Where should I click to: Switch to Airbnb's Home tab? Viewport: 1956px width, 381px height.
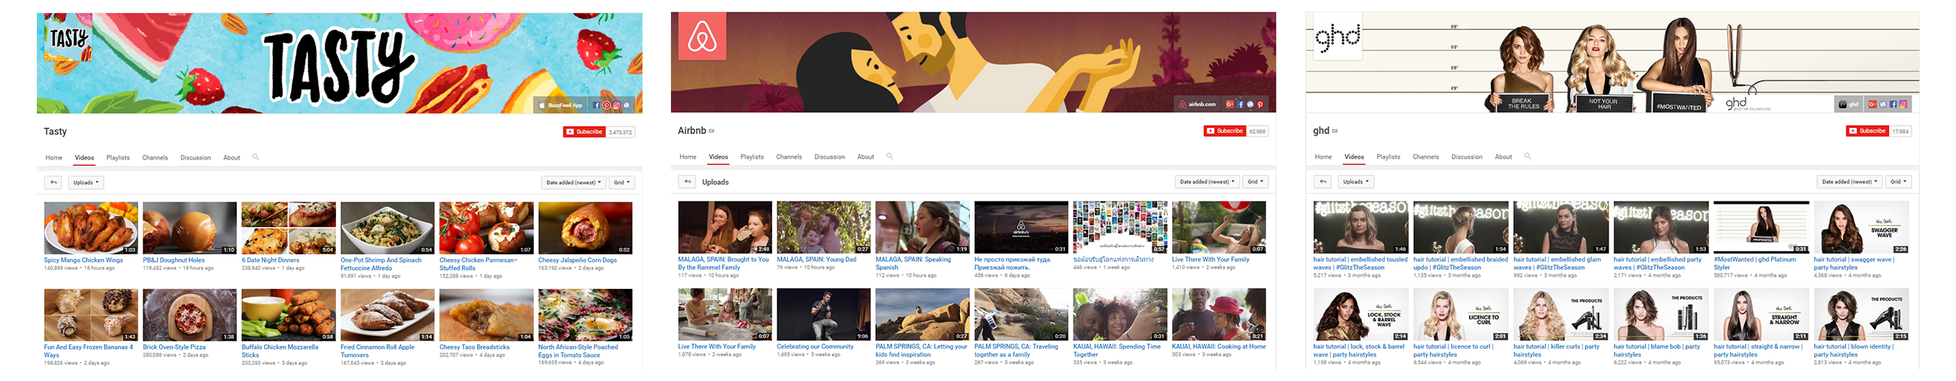click(x=688, y=157)
